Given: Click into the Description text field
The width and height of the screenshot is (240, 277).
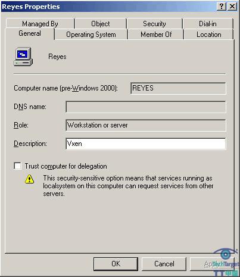Looking at the screenshot, I should [x=146, y=144].
